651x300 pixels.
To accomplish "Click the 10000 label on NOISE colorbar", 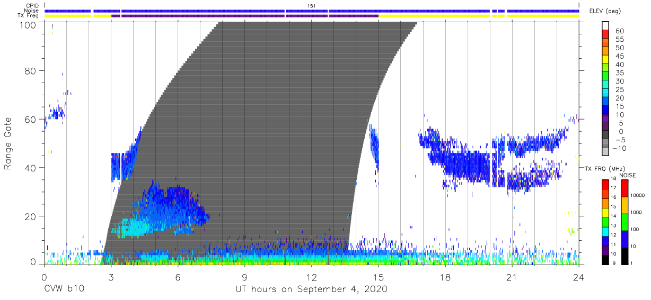I will pos(638,196).
